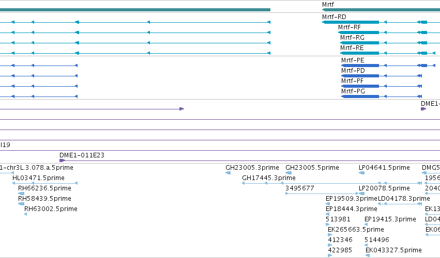Click the 3495677 feature line

tap(322, 193)
